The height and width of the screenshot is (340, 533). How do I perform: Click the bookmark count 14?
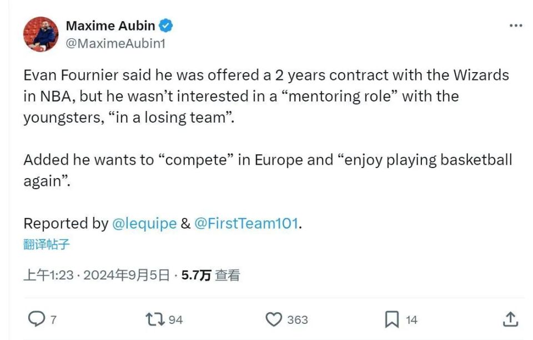411,319
